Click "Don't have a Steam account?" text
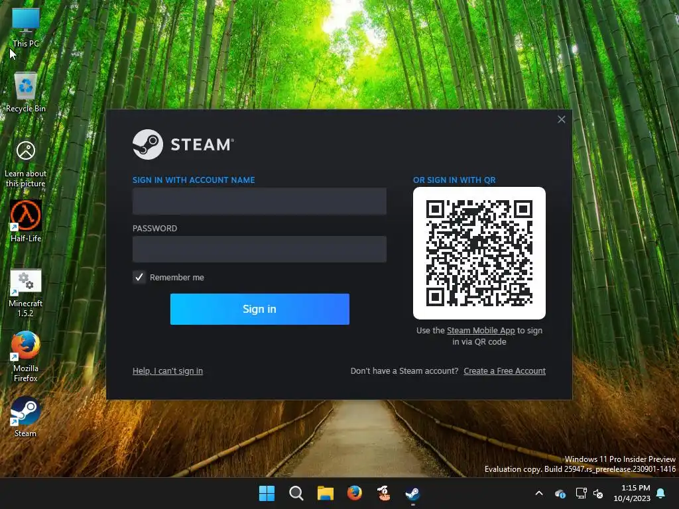 (404, 371)
